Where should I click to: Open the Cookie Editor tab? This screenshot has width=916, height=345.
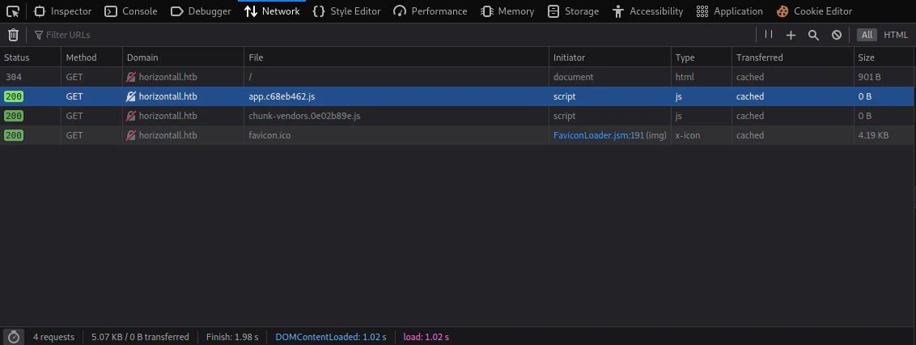814,11
